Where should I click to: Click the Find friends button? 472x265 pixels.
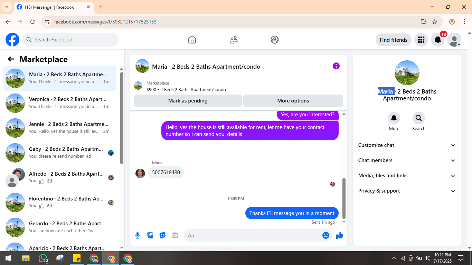[x=394, y=40]
